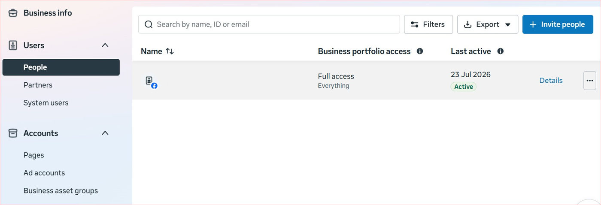This screenshot has height=205, width=601.
Task: Click info icon beside Business portfolio access
Action: (420, 51)
